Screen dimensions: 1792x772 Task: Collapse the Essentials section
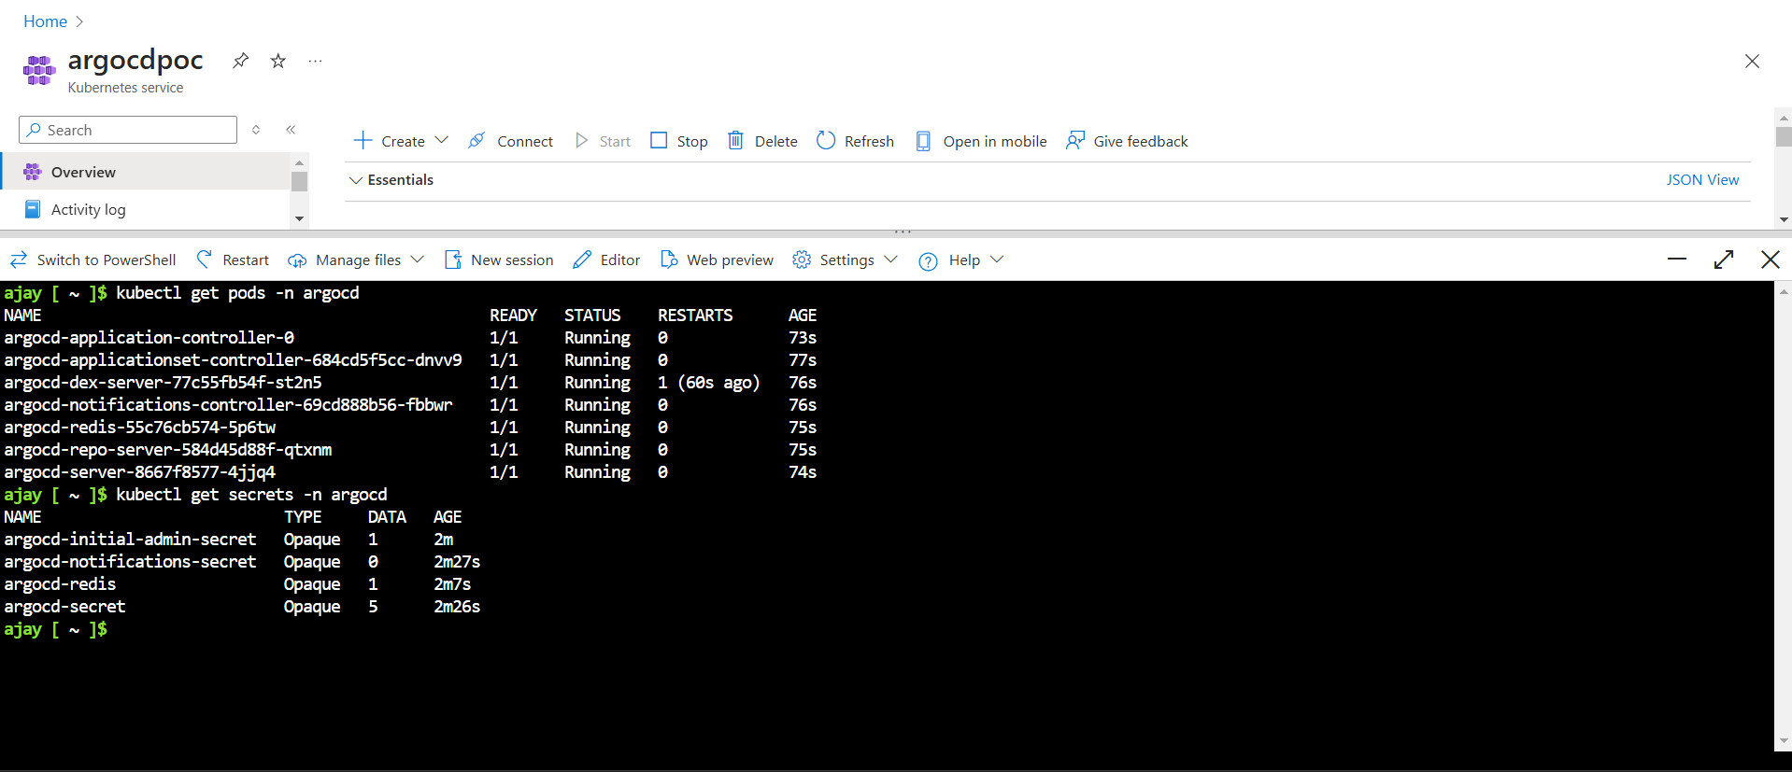pos(391,180)
